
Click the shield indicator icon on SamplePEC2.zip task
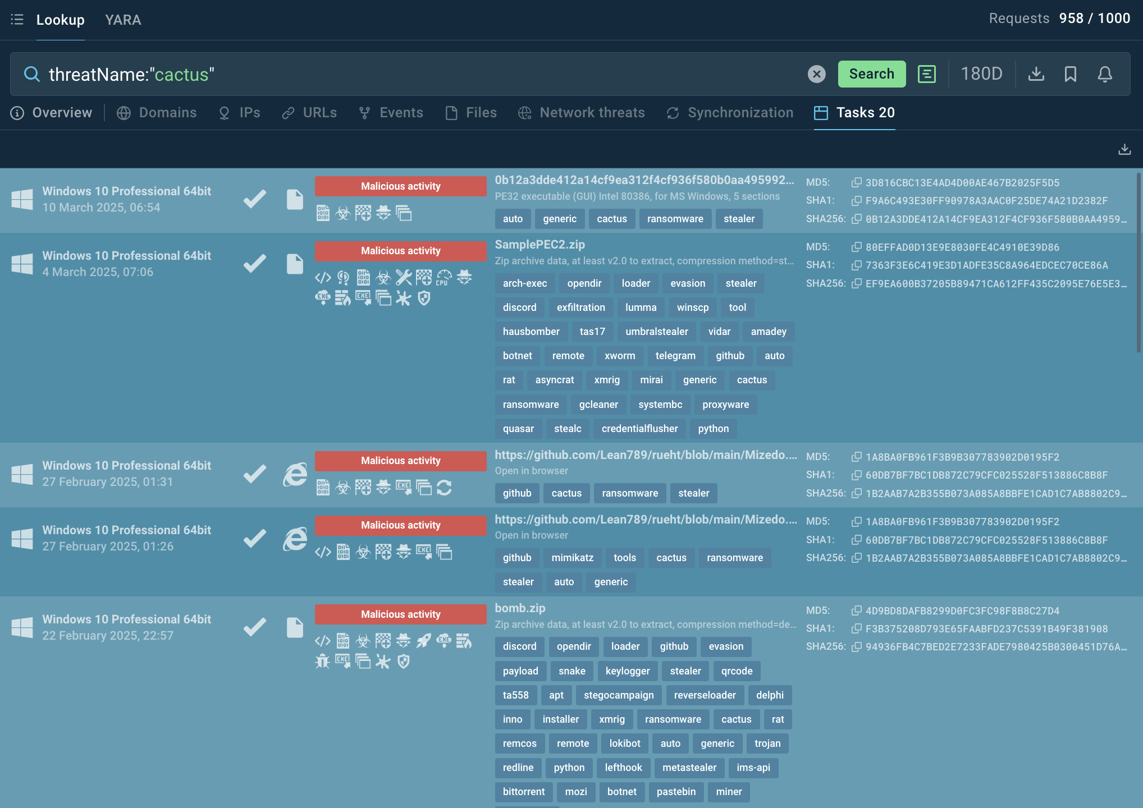[424, 299]
